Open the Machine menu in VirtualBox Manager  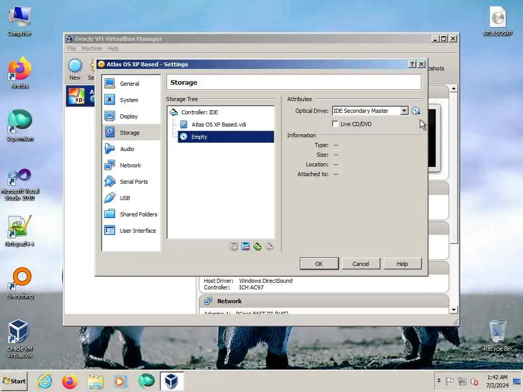pyautogui.click(x=92, y=48)
